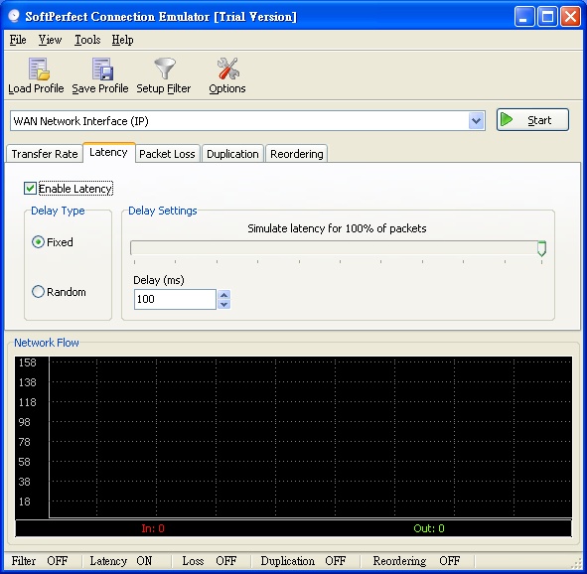
Task: Expand the WAN Network Interface dropdown
Action: tap(476, 121)
